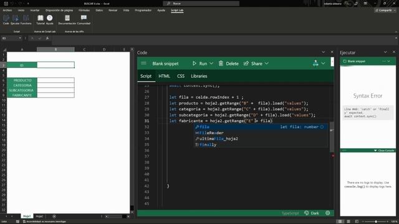
Task: Open the Insertar ribbon tab
Action: click(35, 10)
